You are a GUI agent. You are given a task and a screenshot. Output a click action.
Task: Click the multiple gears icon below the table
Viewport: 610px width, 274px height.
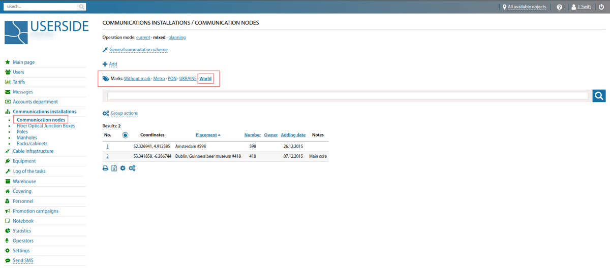132,168
